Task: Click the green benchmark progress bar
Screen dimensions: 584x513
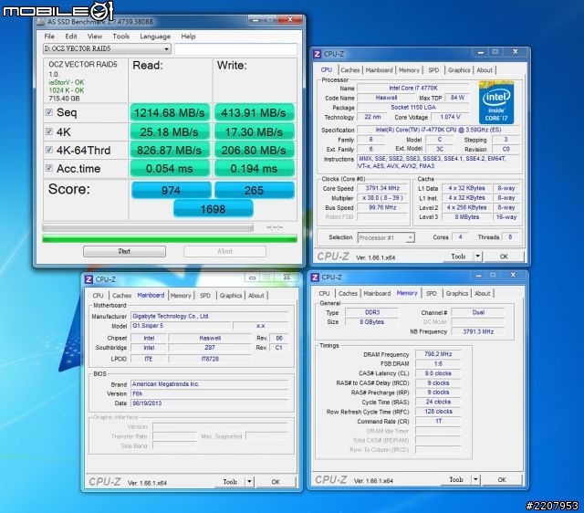Action: click(170, 238)
